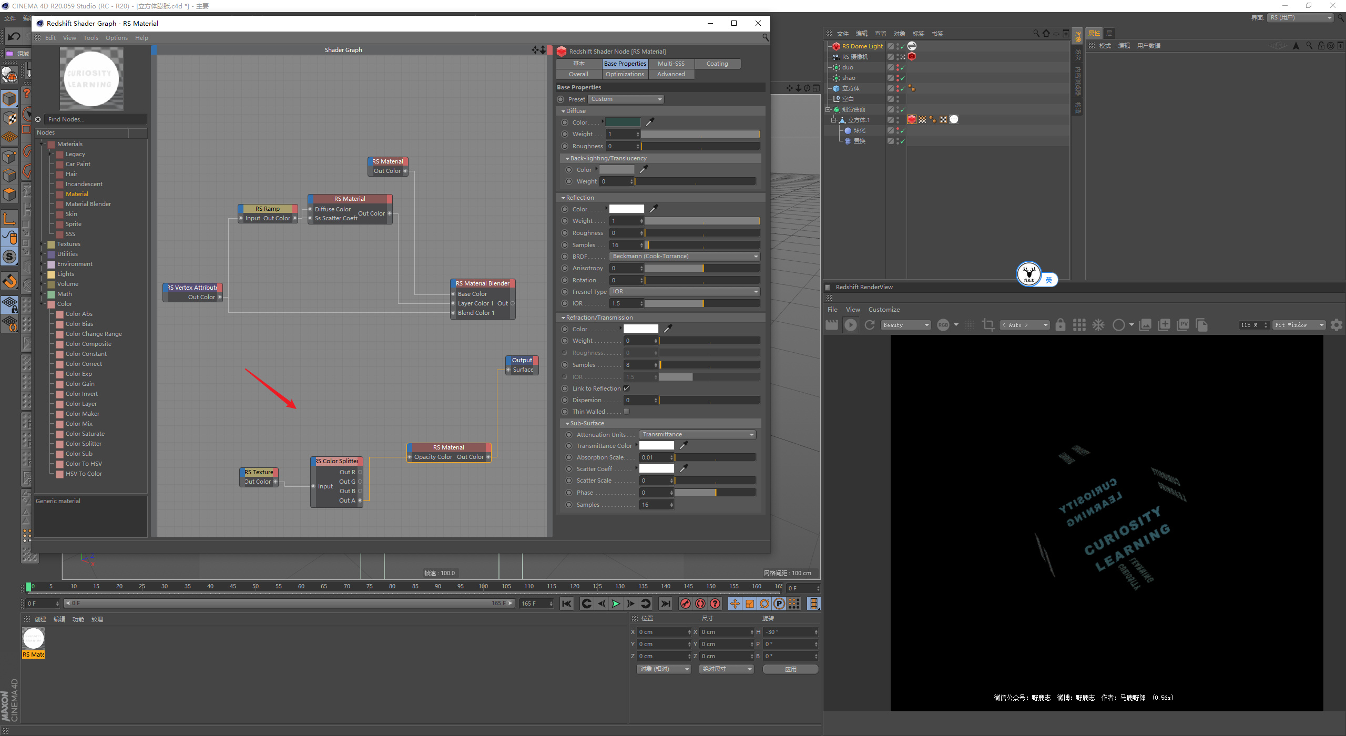
Task: Select the Coating tab in material panel
Action: [717, 63]
